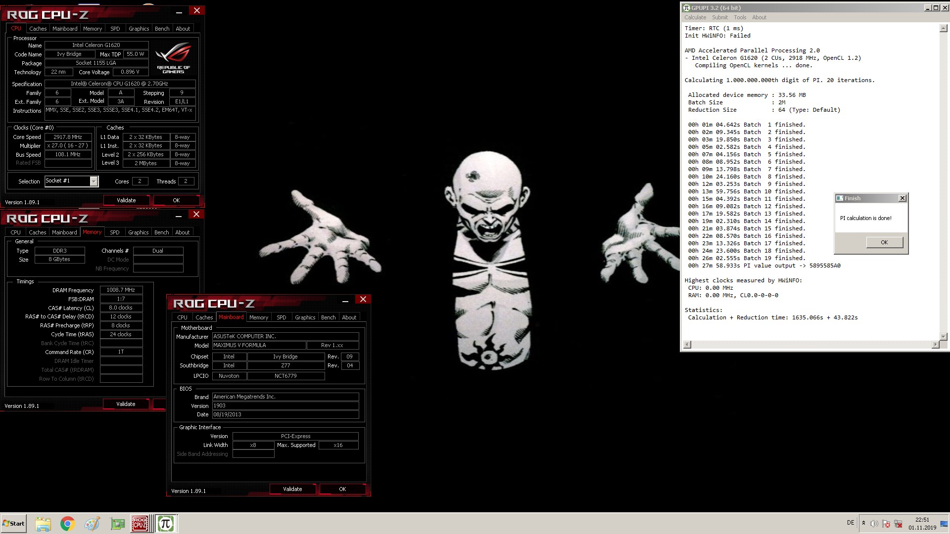Image resolution: width=950 pixels, height=534 pixels.
Task: Click Validate in the CPU tab window
Action: coord(126,200)
